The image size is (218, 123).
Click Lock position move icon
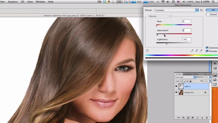click(x=188, y=81)
